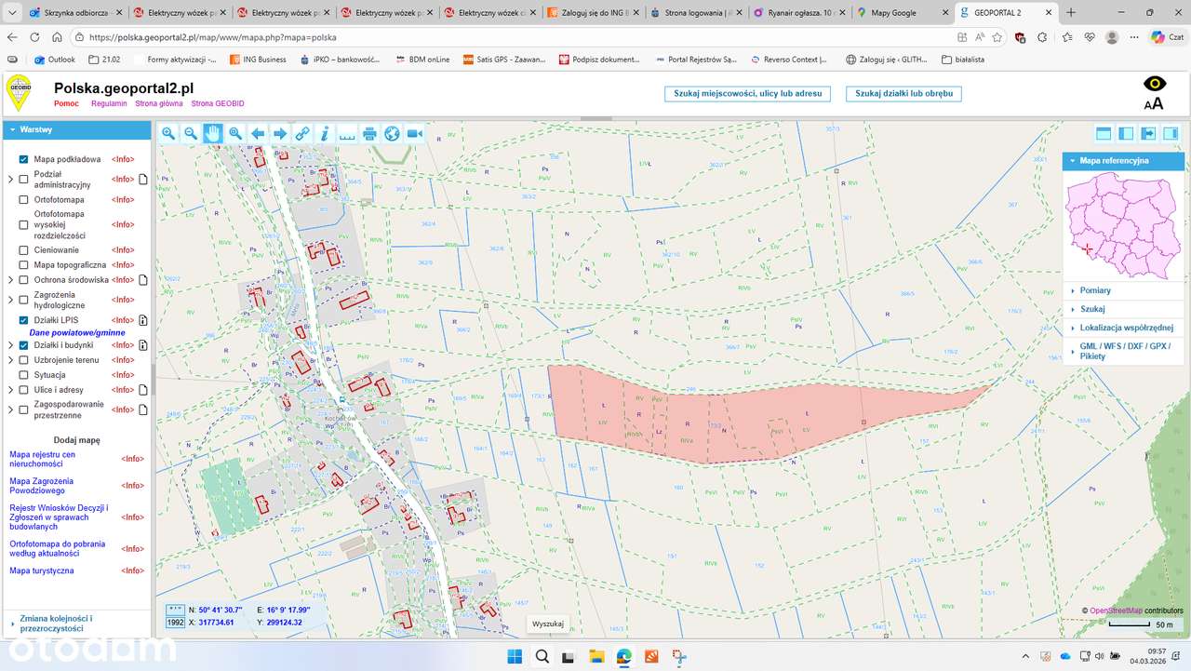Click the Poland reference map thumbnail
Image resolution: width=1191 pixels, height=671 pixels.
1123,226
